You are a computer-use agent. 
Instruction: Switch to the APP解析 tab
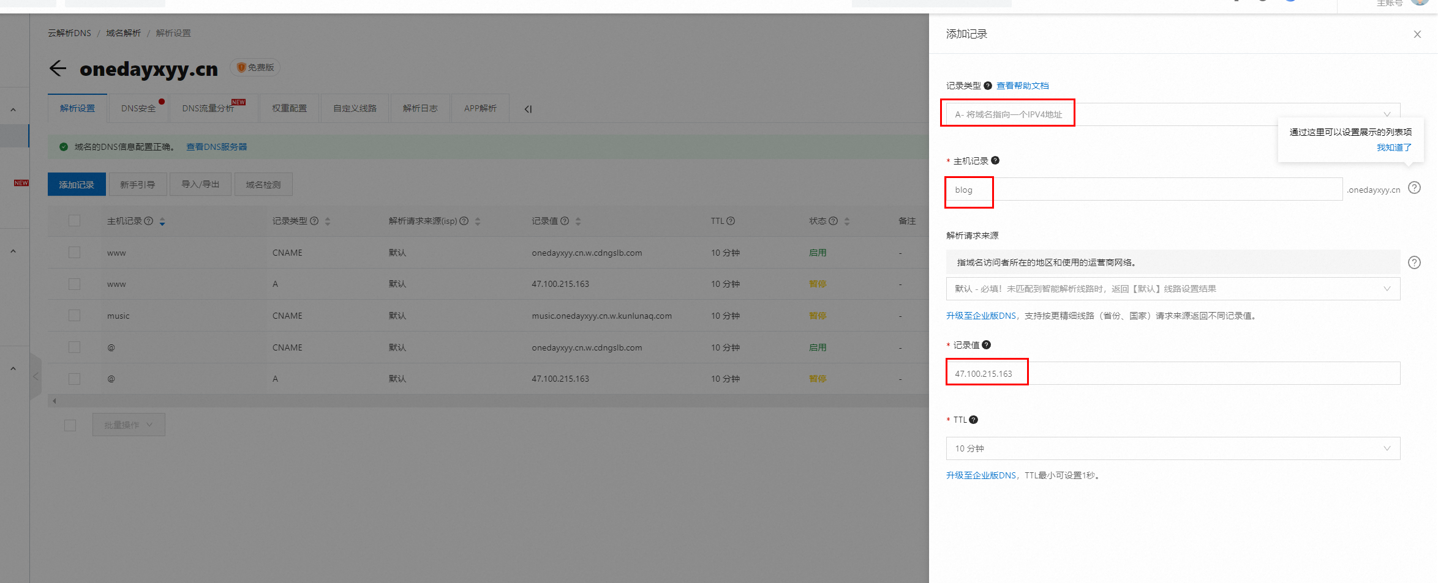480,108
